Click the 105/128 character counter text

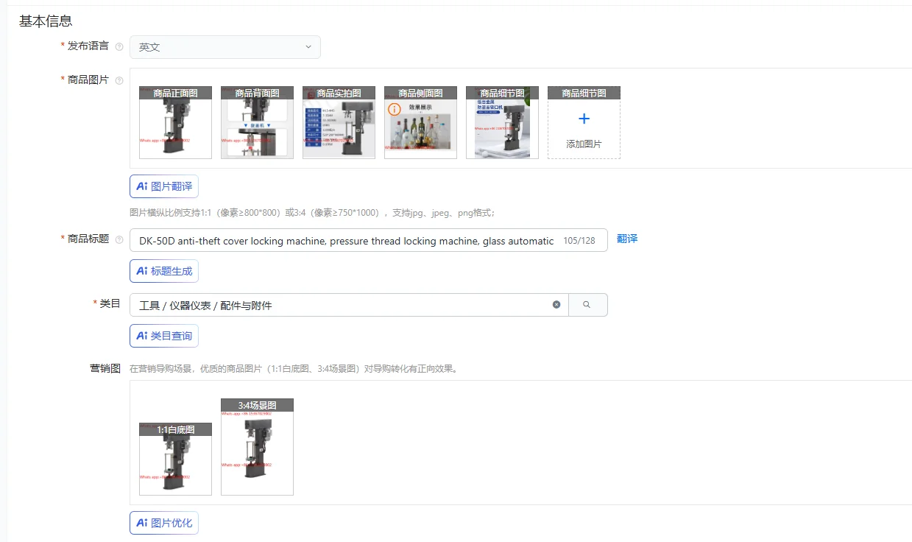[x=579, y=241]
